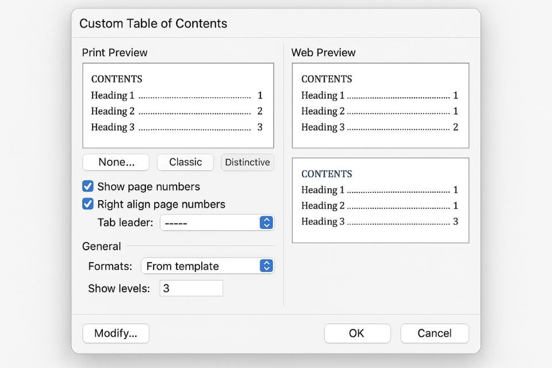Click the blue CONTENTS title

[x=327, y=174]
